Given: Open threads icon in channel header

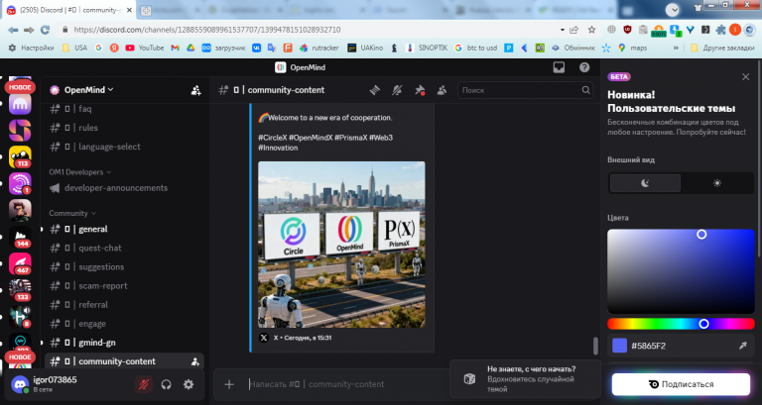Looking at the screenshot, I should (x=374, y=90).
